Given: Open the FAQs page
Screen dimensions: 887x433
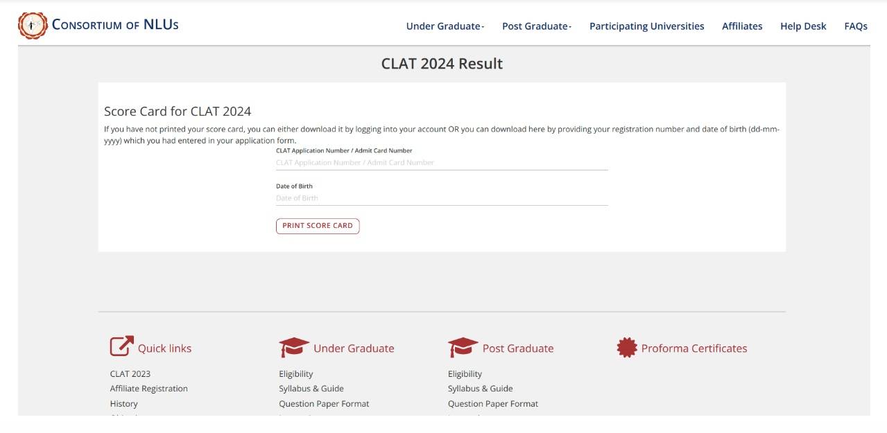Looking at the screenshot, I should (855, 26).
